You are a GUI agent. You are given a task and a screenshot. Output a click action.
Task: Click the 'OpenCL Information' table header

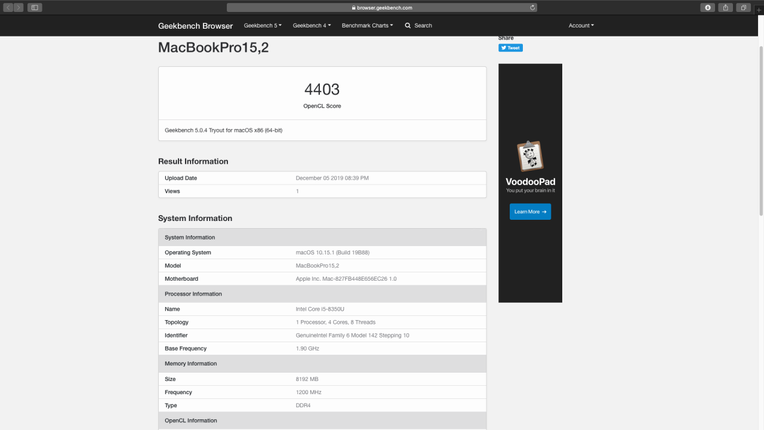pos(322,420)
